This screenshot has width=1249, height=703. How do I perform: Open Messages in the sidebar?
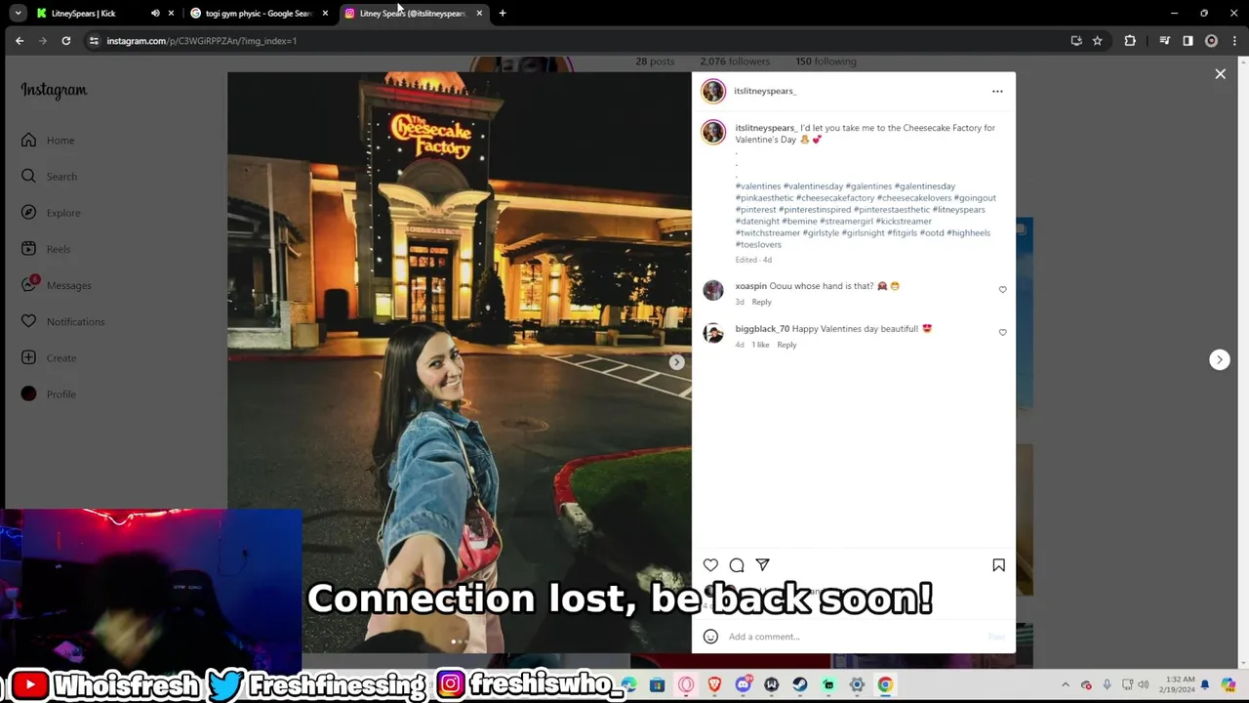(x=56, y=285)
